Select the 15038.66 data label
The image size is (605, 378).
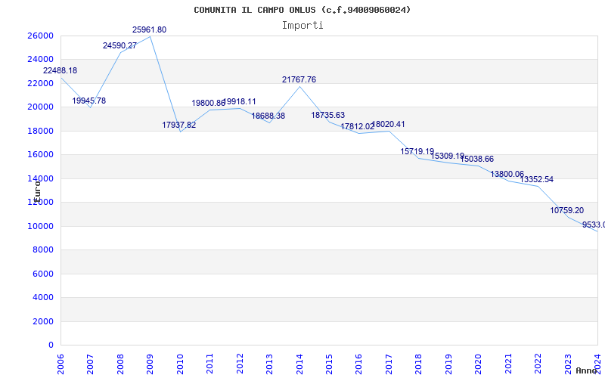pos(477,159)
